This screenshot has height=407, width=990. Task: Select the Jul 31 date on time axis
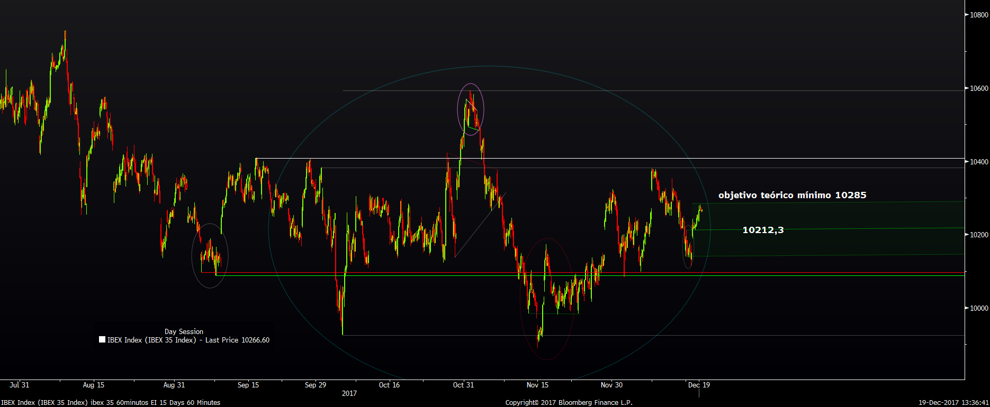pos(19,385)
